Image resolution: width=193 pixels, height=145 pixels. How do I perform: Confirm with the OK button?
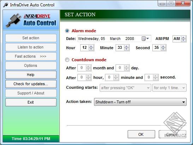[141, 134]
